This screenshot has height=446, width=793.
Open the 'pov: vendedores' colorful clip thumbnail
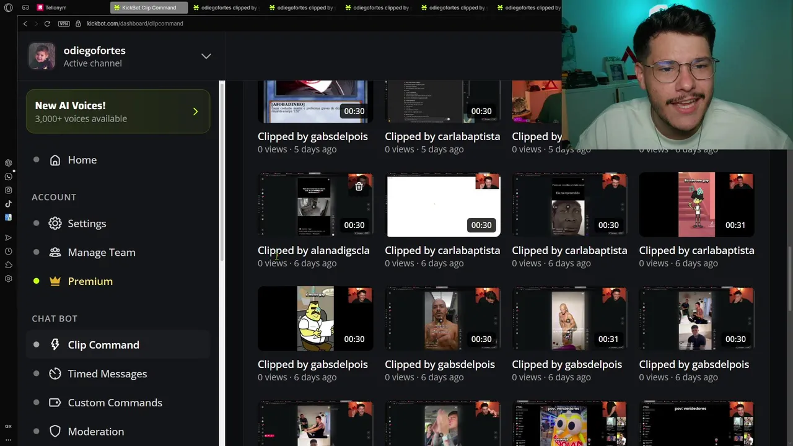[569, 423]
